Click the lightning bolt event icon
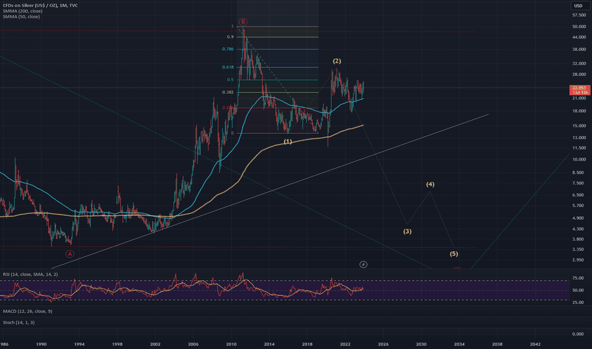592x349 pixels. point(363,265)
